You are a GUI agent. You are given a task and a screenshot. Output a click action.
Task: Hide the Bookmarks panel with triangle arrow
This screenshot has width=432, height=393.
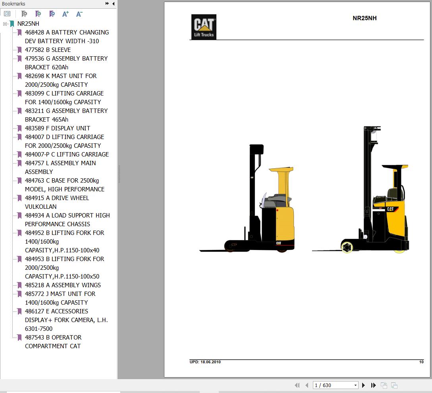pos(113,3)
